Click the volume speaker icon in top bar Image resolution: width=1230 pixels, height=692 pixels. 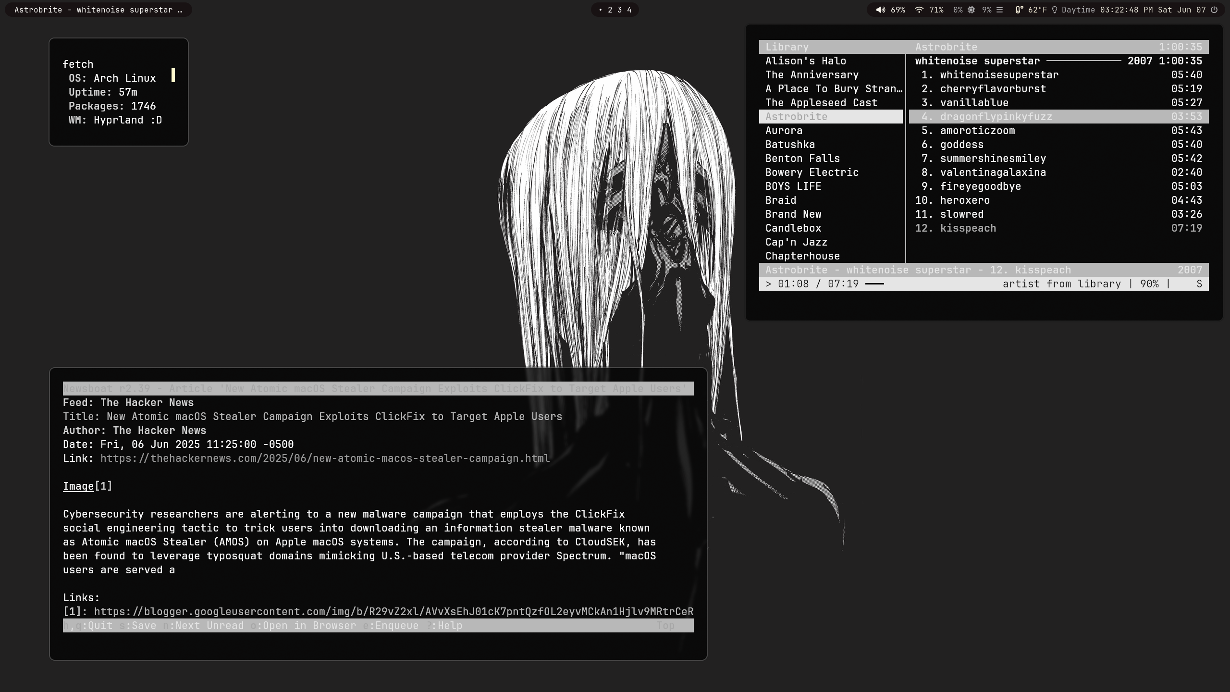(x=880, y=10)
